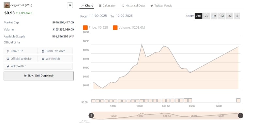Click the Available Supply value 998,926,392 WIF

click(63, 36)
